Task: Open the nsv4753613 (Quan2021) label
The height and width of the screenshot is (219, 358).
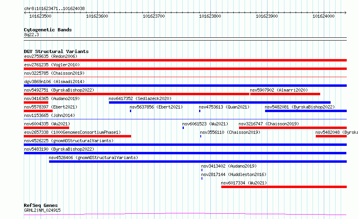Action: (x=224, y=107)
